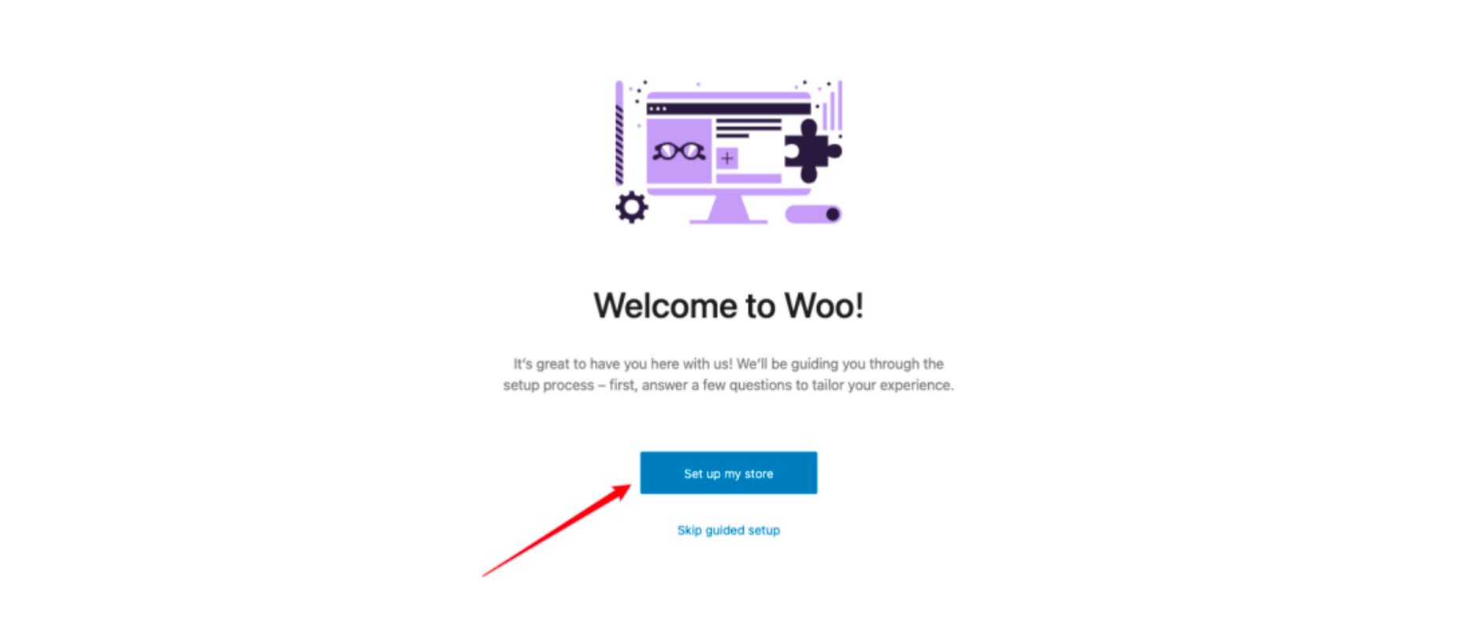Click the "setup process – first, answer" text line
1464x628 pixels.
728,385
